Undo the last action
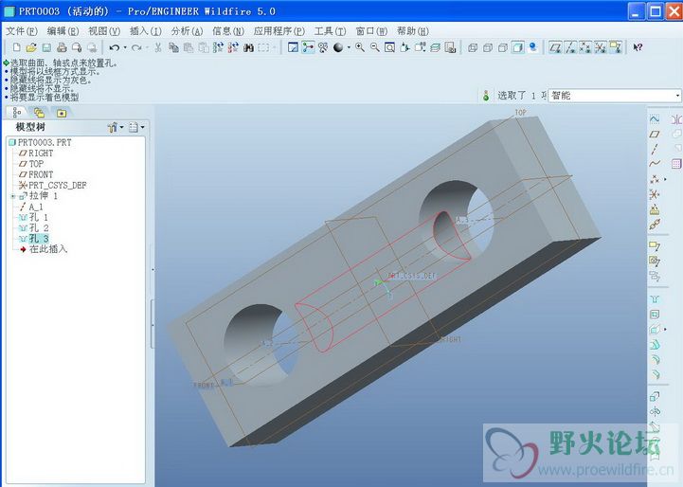 [114, 47]
